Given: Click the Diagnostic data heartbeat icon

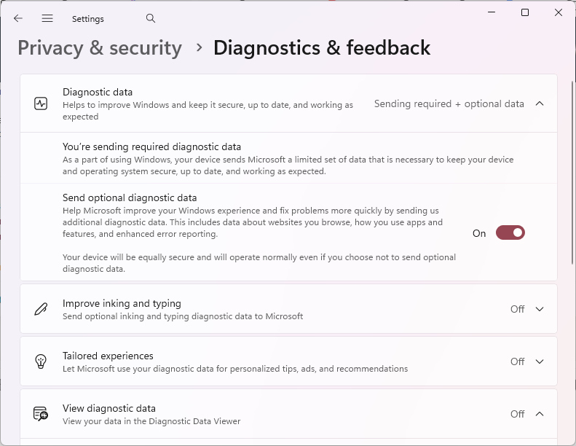Looking at the screenshot, I should [x=41, y=103].
